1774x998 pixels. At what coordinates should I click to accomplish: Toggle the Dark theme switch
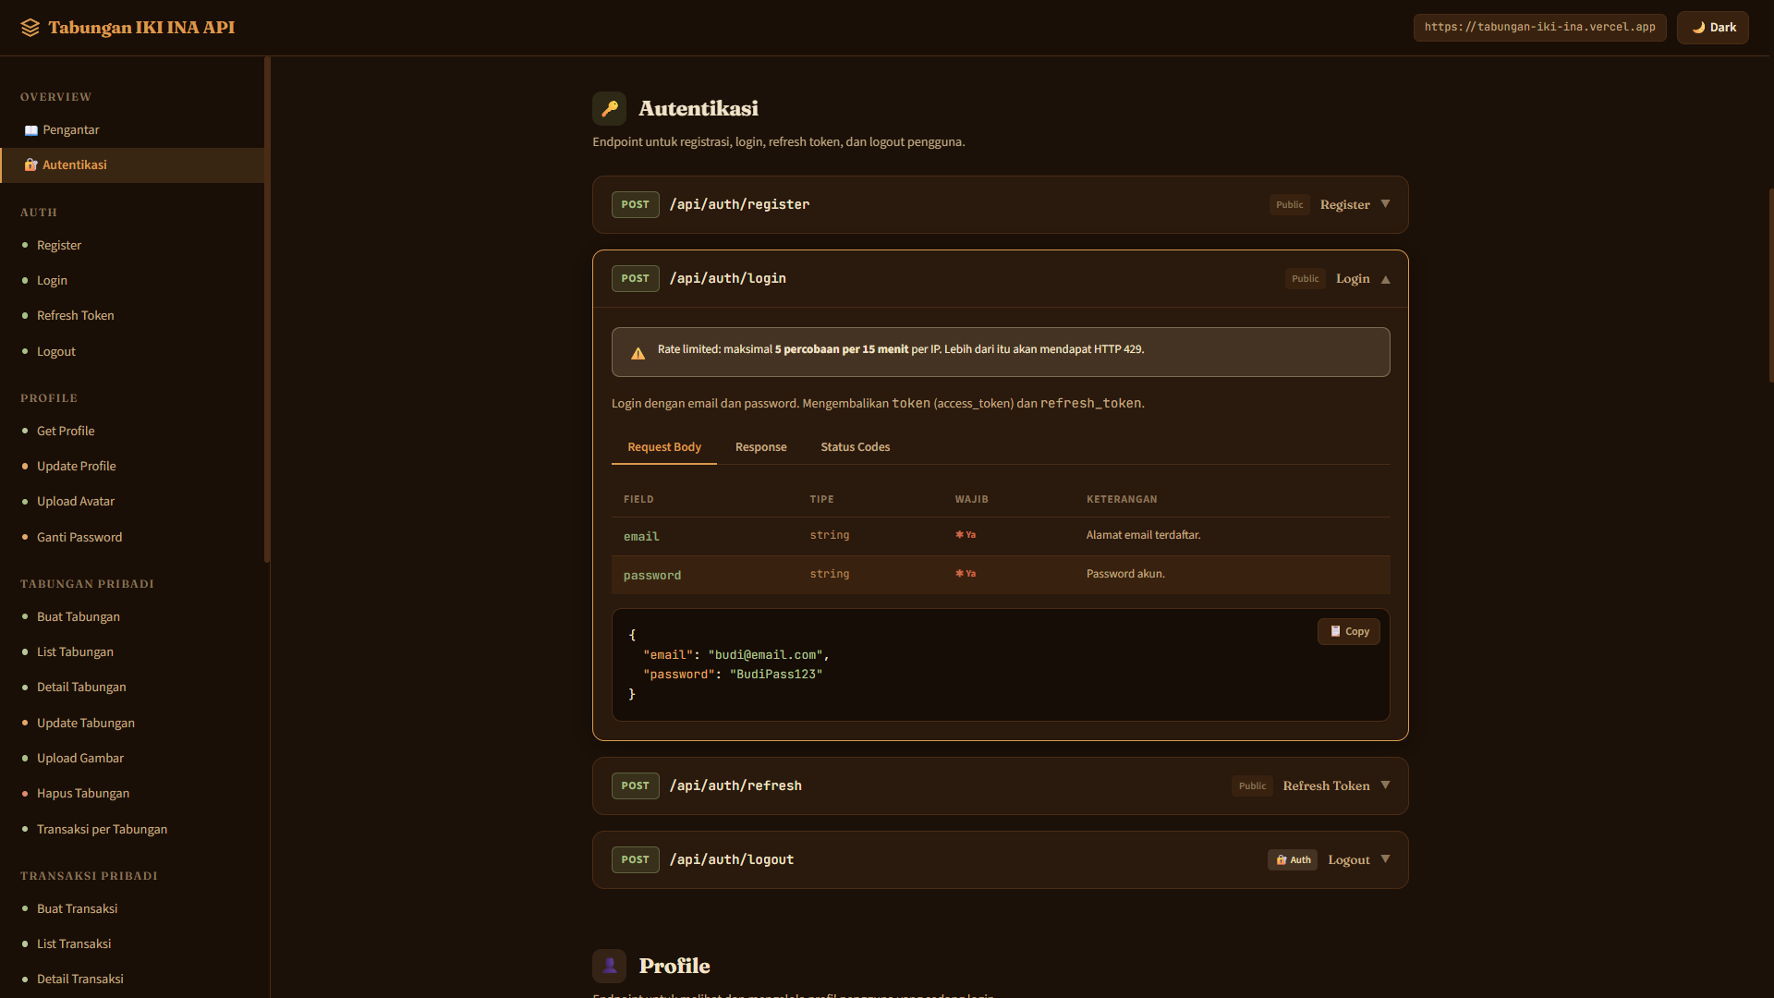[1713, 28]
